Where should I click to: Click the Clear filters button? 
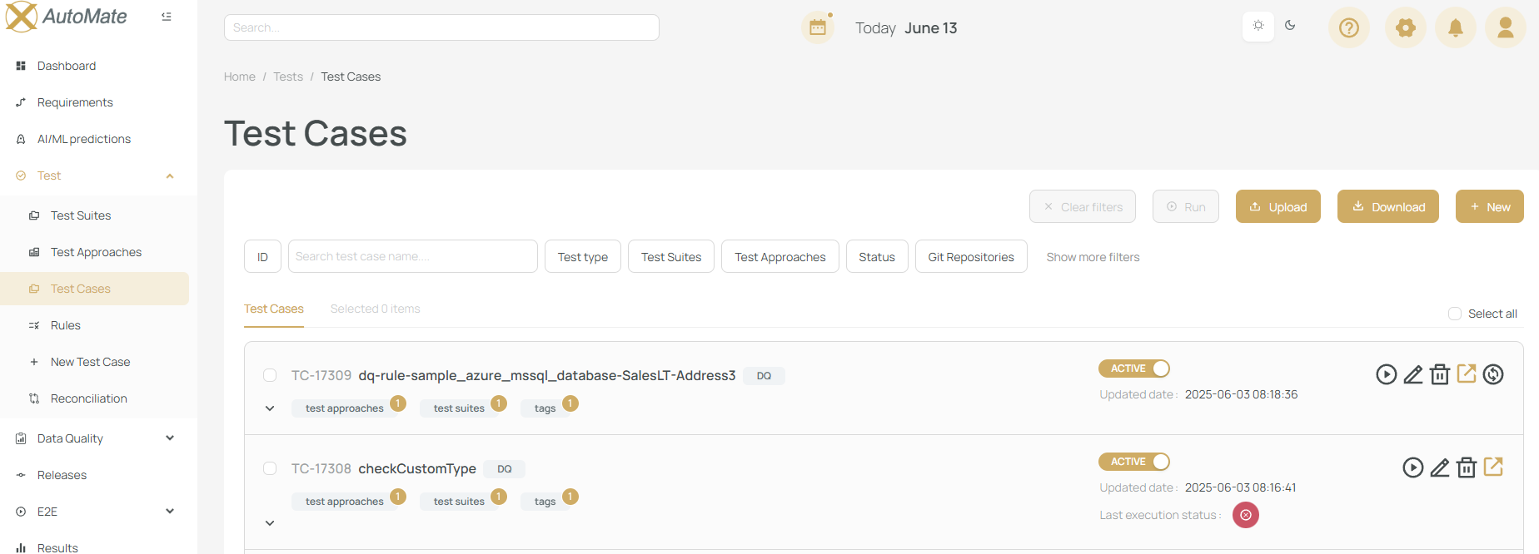pos(1083,206)
